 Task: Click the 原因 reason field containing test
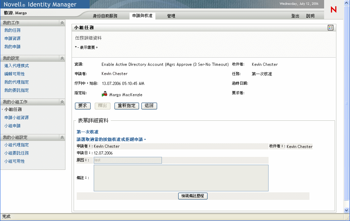pyautogui.click(x=128, y=160)
